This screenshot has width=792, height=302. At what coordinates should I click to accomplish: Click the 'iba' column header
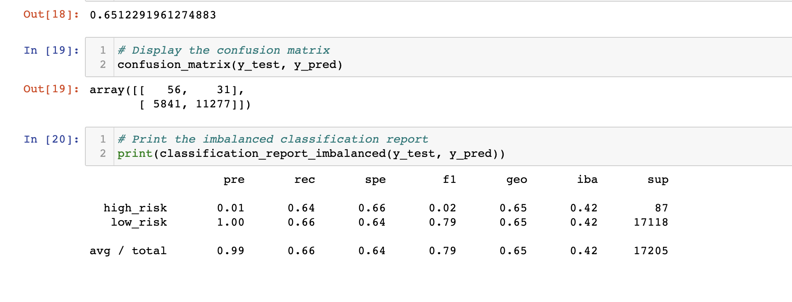click(587, 180)
